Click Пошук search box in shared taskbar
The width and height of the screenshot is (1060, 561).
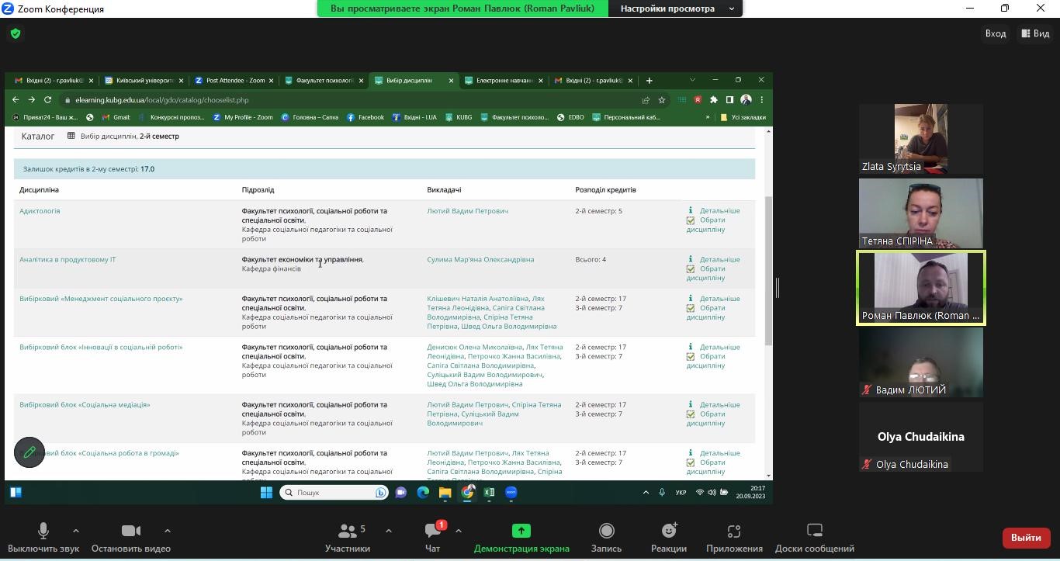click(334, 493)
